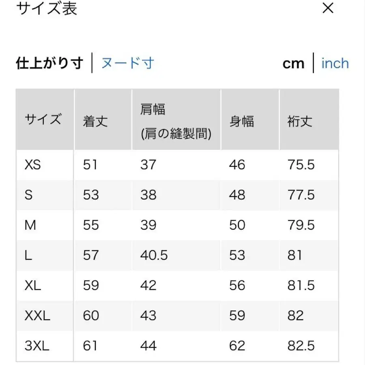Select the XS size row
Screen dimensions: 365x365
coord(33,165)
